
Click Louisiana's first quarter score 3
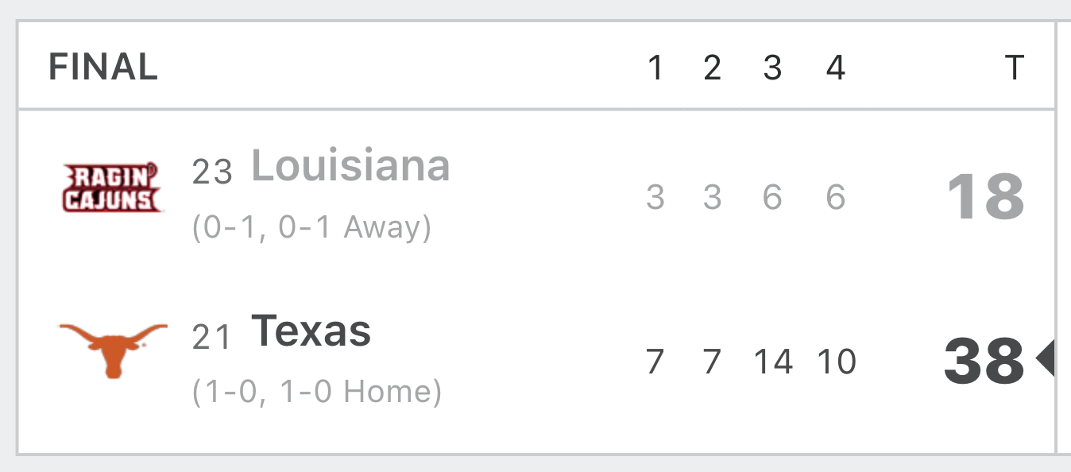click(655, 197)
